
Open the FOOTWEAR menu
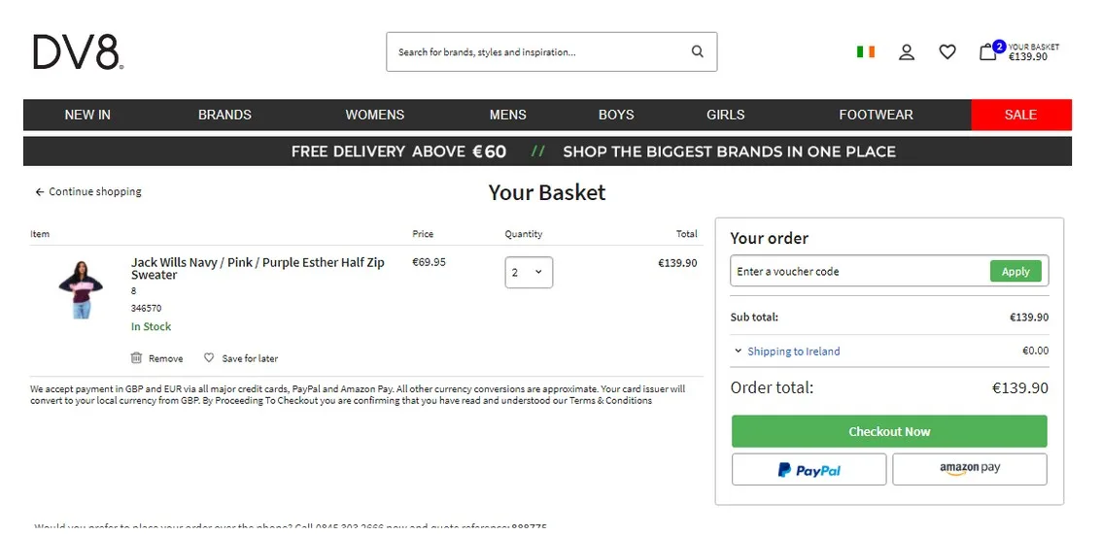[x=876, y=115]
